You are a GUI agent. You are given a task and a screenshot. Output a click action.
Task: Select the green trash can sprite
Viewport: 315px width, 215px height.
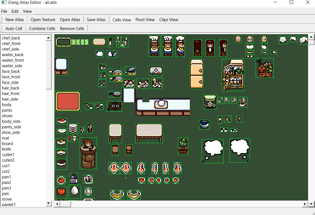(210, 102)
